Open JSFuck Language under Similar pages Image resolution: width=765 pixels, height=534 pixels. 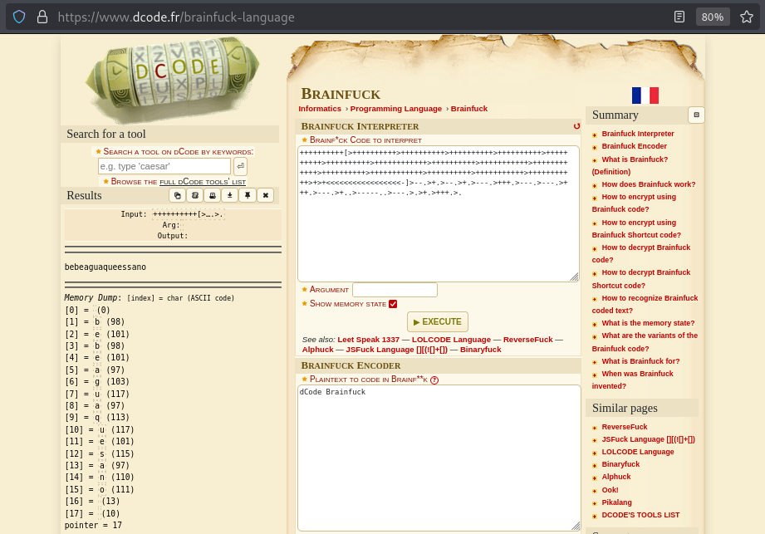[649, 439]
